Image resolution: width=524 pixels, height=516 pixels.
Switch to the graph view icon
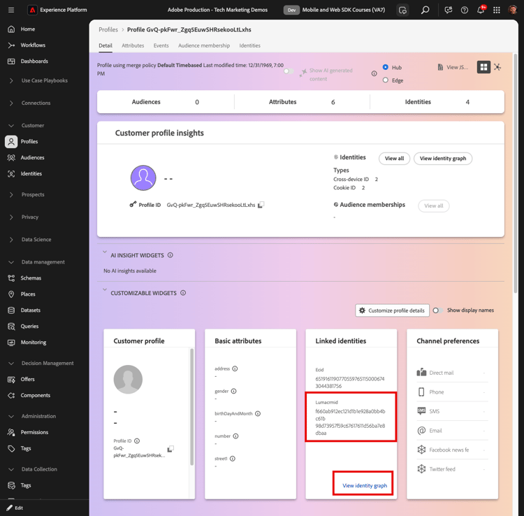click(x=497, y=67)
